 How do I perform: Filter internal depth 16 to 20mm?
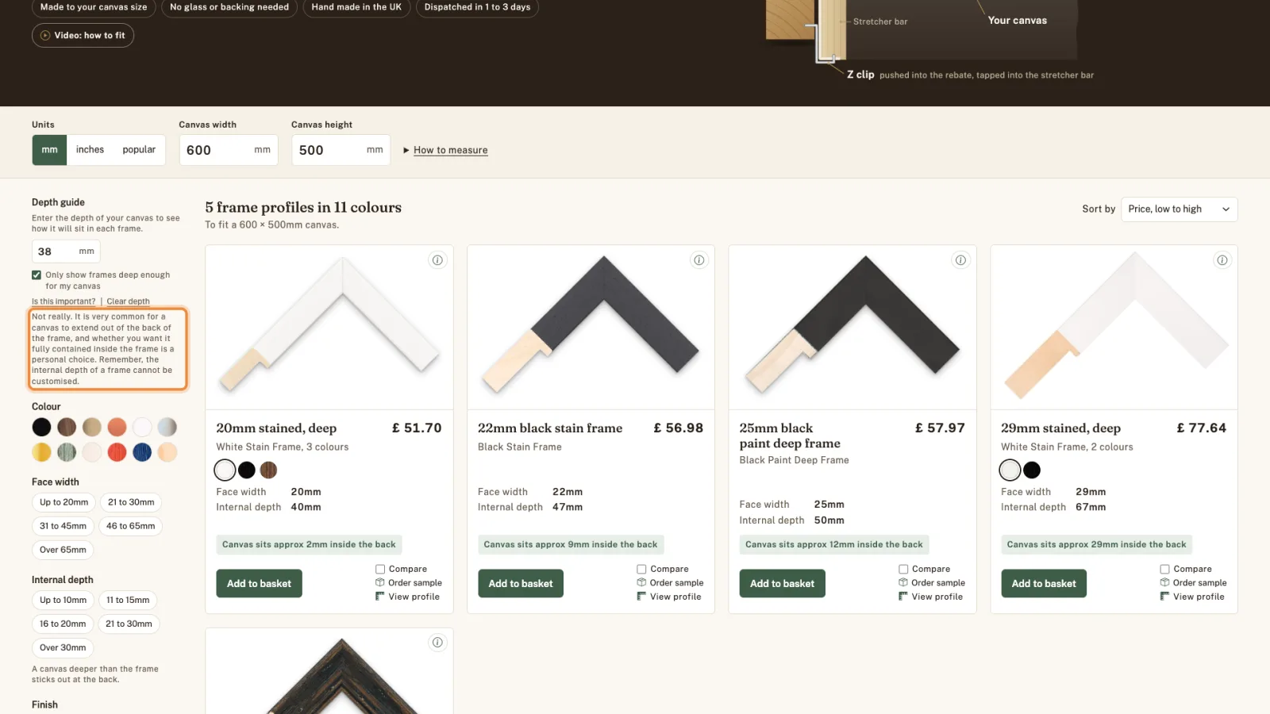point(63,624)
